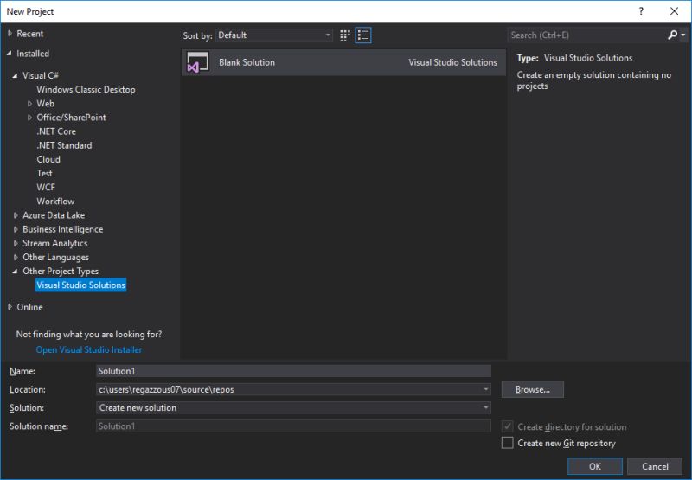Select Windows Classic Desktop category

86,90
